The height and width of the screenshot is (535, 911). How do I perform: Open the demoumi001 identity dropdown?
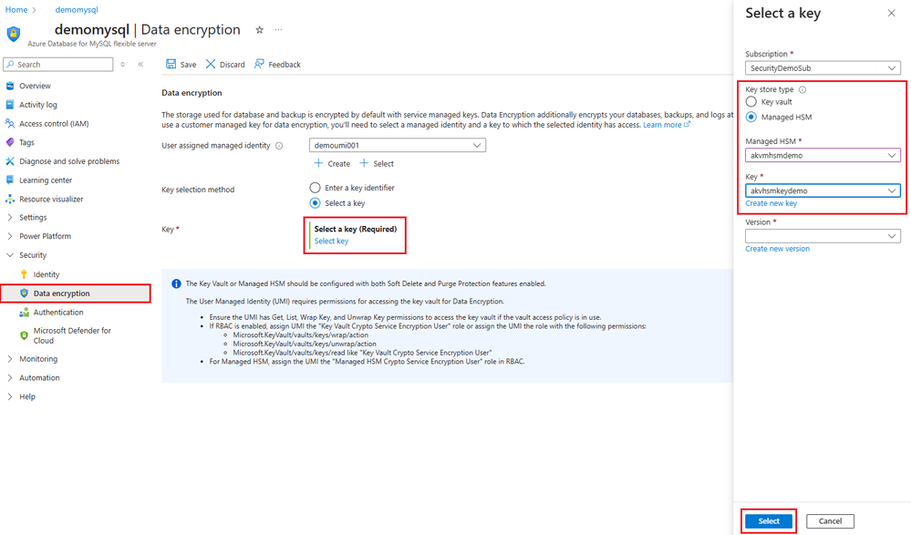click(x=398, y=145)
